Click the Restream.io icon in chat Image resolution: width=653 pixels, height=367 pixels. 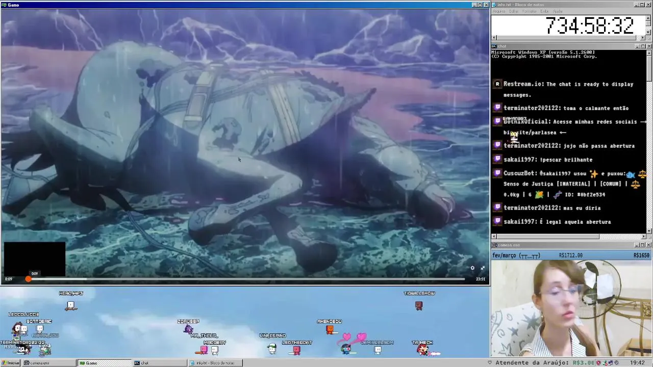pos(497,84)
